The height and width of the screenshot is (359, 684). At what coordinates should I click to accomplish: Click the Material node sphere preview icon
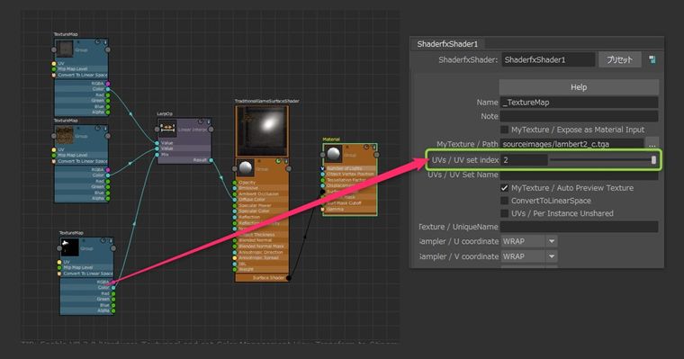[334, 154]
